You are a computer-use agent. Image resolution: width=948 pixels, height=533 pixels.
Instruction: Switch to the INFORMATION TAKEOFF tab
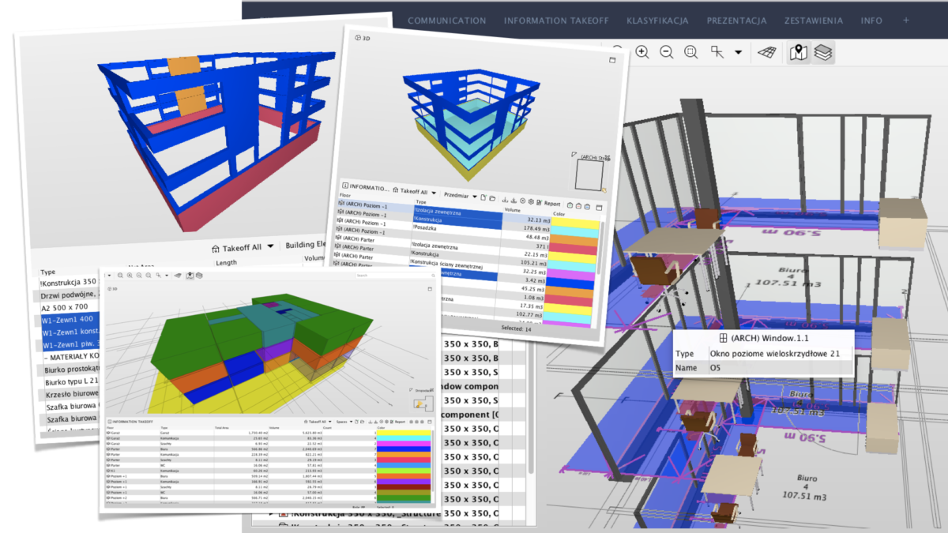pyautogui.click(x=556, y=21)
